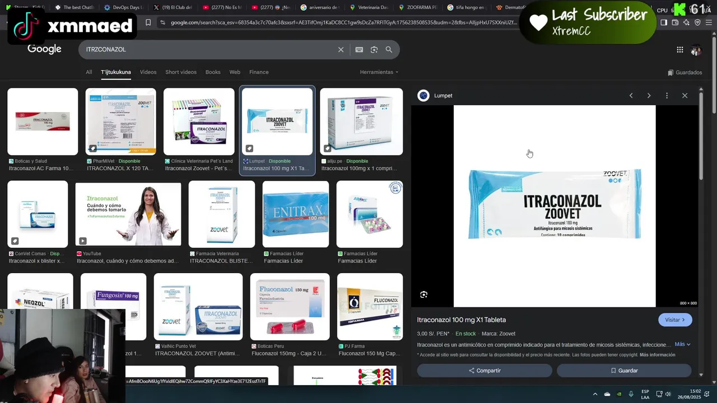The height and width of the screenshot is (403, 717).
Task: Show previous image in the preview panel
Action: pos(631,96)
